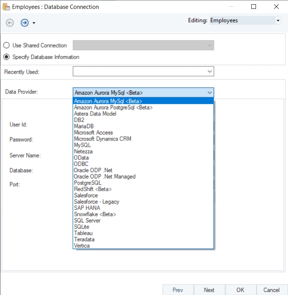The image size is (288, 295).
Task: Choose Salesforce - Legacy provider
Action: [97, 202]
